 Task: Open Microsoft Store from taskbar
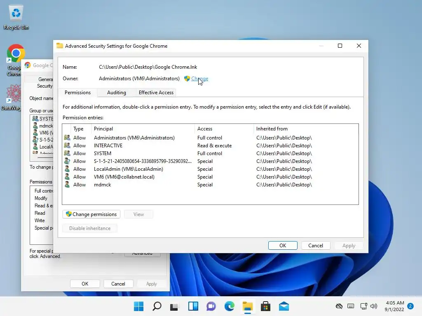point(265,306)
